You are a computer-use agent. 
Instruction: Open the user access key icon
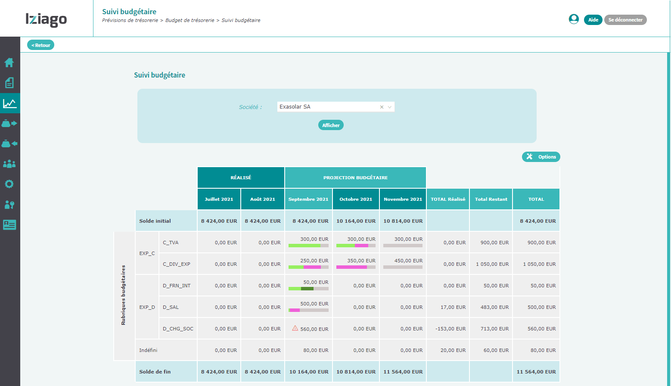[x=9, y=205]
